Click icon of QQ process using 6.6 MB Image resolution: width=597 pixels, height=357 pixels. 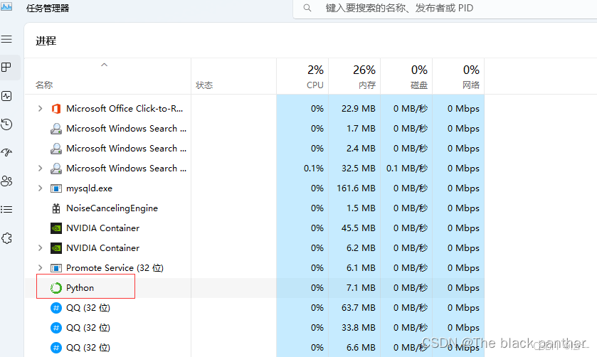point(56,348)
